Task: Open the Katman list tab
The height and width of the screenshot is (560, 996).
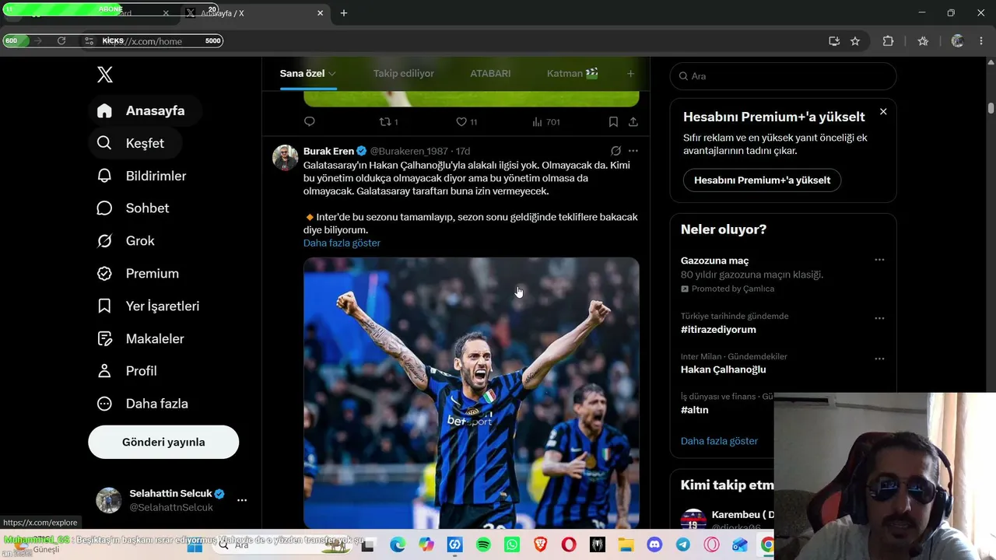Action: tap(573, 74)
